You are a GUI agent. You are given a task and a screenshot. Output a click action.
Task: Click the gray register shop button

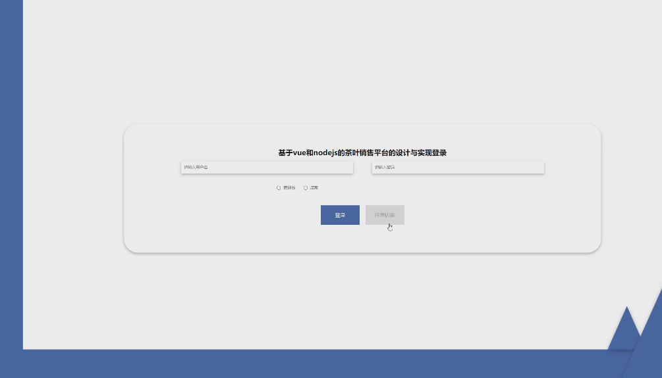(385, 215)
